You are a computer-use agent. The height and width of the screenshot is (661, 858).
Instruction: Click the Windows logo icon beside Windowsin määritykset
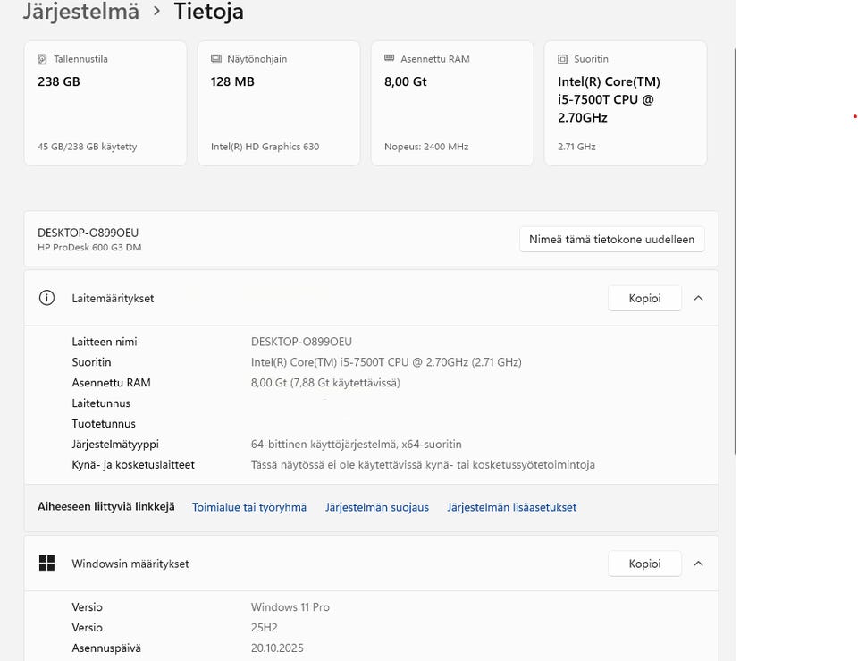pos(47,564)
